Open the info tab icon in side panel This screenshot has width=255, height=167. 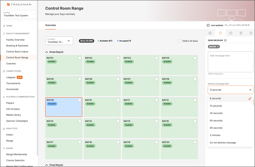[210, 33]
